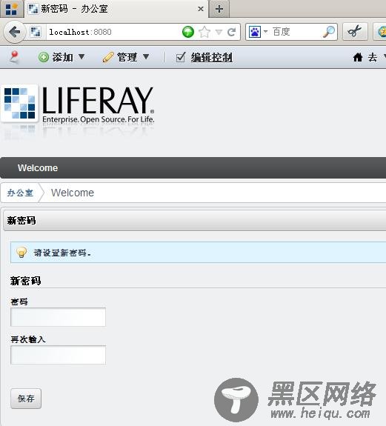This screenshot has width=386, height=426.
Task: Click the red pushpin dockbar icon
Action: [14, 57]
